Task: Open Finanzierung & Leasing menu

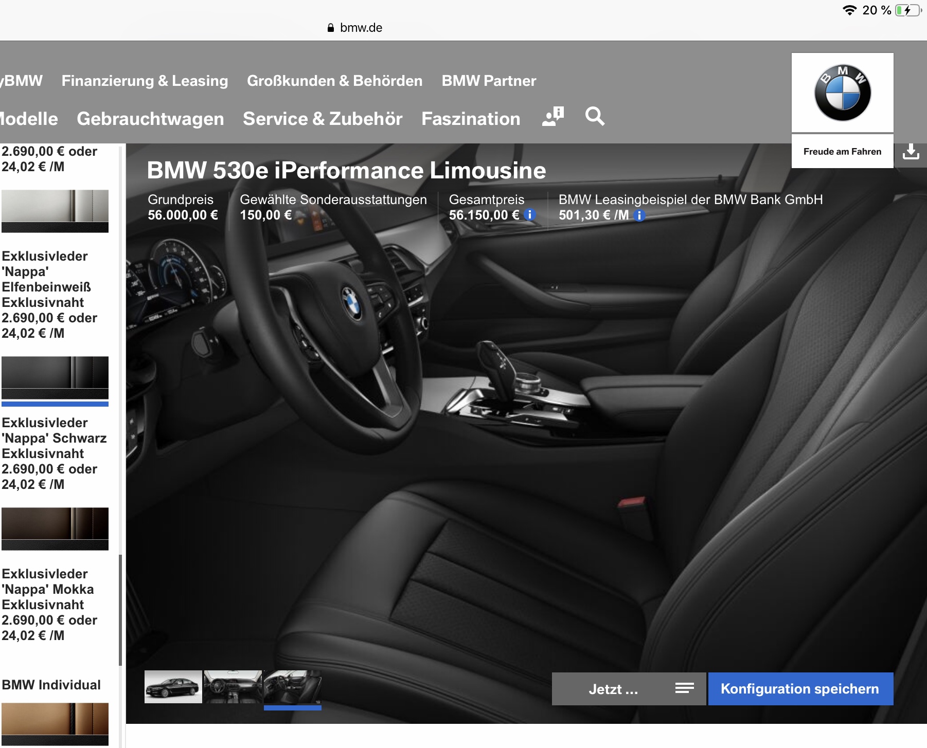Action: (145, 81)
